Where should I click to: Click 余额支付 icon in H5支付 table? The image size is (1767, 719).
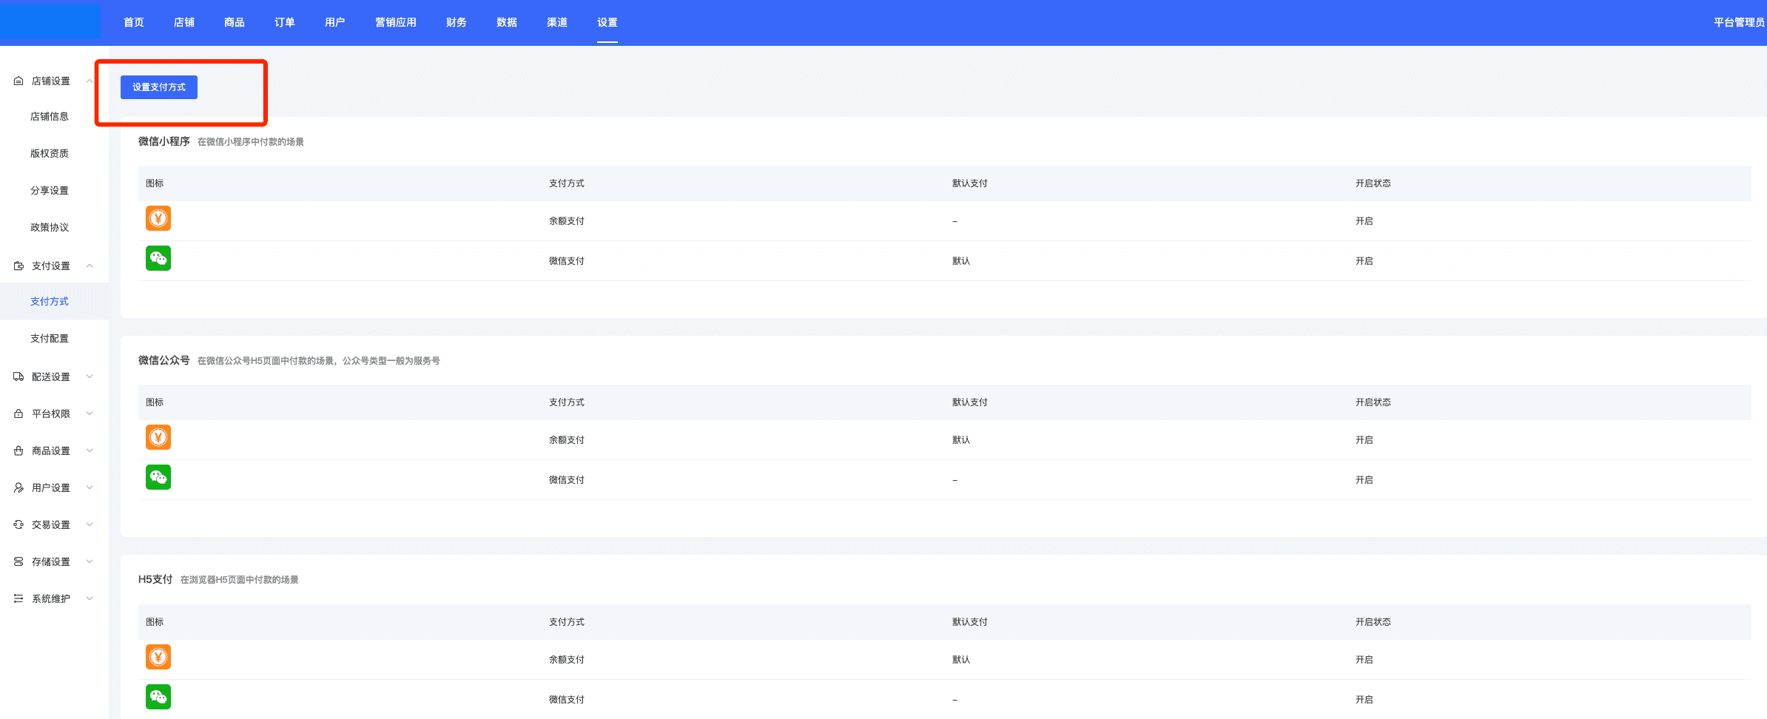click(158, 657)
